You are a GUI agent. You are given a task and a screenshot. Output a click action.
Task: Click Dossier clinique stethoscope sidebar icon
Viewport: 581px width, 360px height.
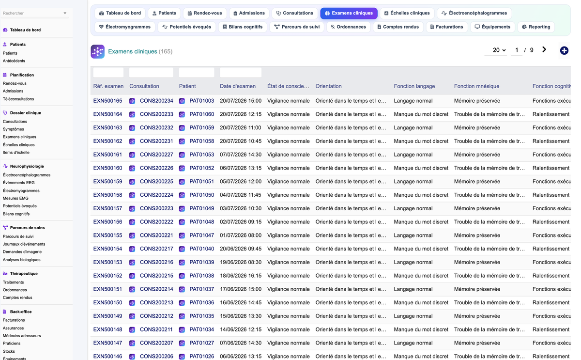pos(5,113)
